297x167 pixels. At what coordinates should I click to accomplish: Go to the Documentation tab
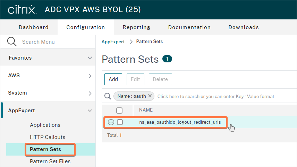[x=189, y=27]
